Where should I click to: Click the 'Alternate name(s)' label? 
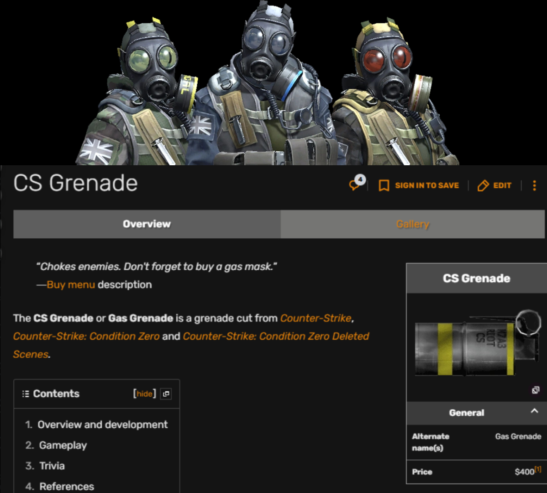pyautogui.click(x=431, y=442)
